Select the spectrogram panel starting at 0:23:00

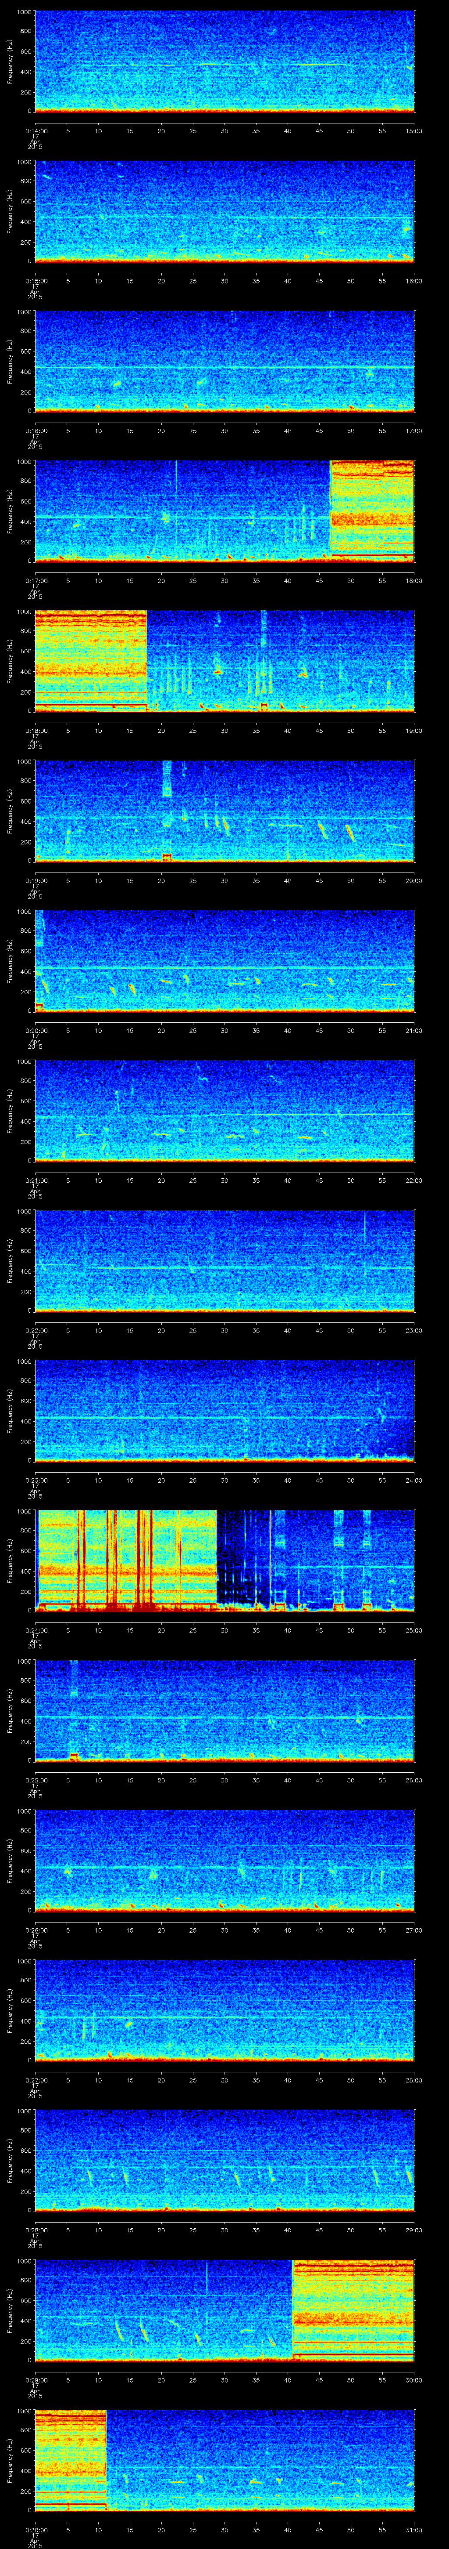(224, 1411)
